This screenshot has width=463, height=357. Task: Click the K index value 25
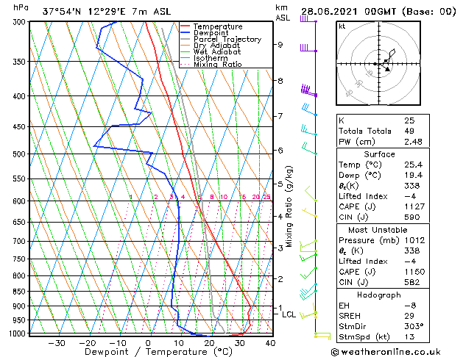[409, 120]
